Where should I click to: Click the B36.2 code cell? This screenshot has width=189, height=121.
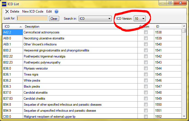13,80
